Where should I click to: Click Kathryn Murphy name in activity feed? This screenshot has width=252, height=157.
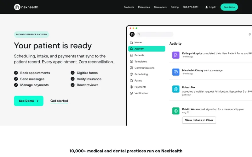pyautogui.click(x=192, y=53)
